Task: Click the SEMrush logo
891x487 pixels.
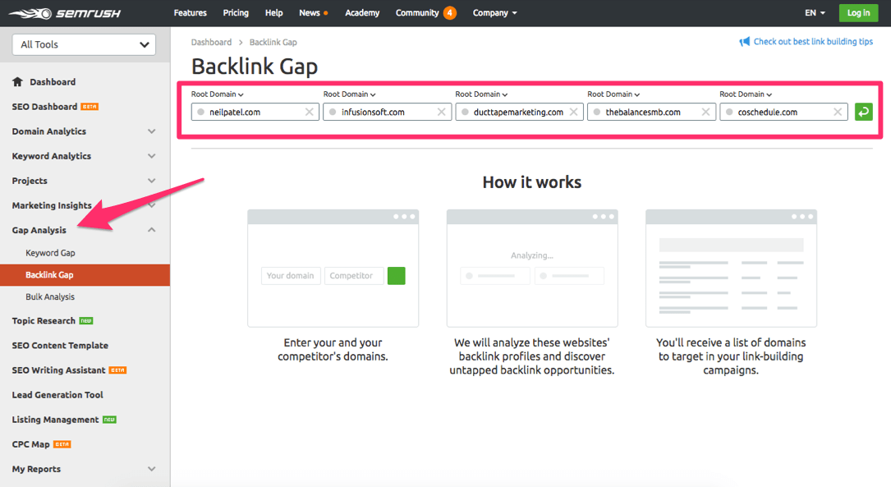Action: pos(64,13)
